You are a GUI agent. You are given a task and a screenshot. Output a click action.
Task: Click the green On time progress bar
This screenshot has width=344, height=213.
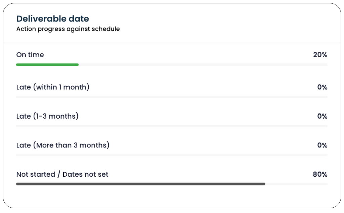click(47, 65)
